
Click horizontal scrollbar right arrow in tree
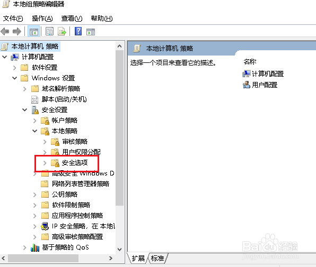111,258
